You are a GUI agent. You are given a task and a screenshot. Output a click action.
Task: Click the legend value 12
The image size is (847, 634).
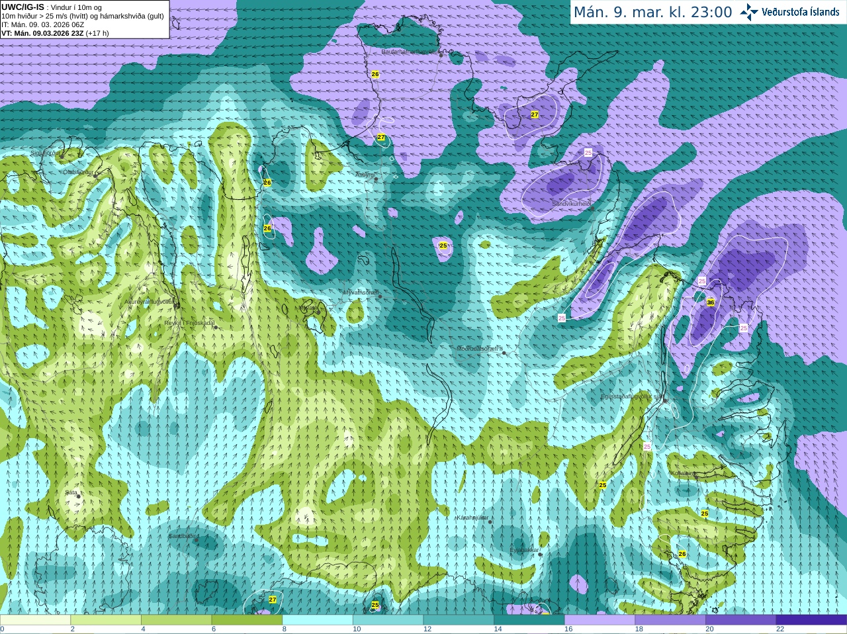click(x=427, y=629)
